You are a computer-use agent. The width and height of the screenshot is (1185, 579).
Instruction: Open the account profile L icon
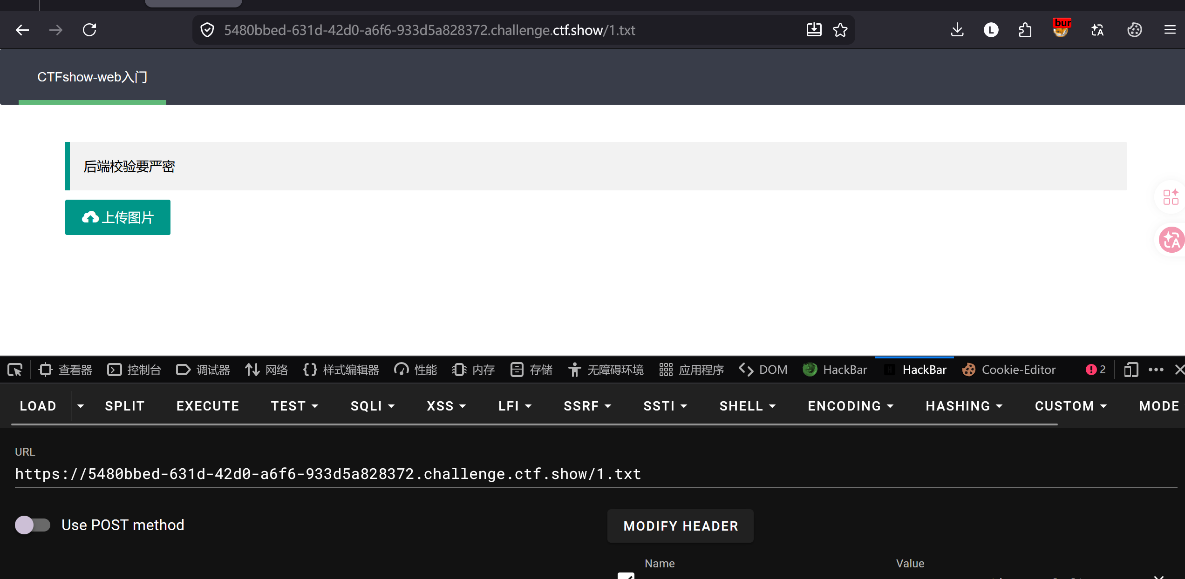point(991,30)
